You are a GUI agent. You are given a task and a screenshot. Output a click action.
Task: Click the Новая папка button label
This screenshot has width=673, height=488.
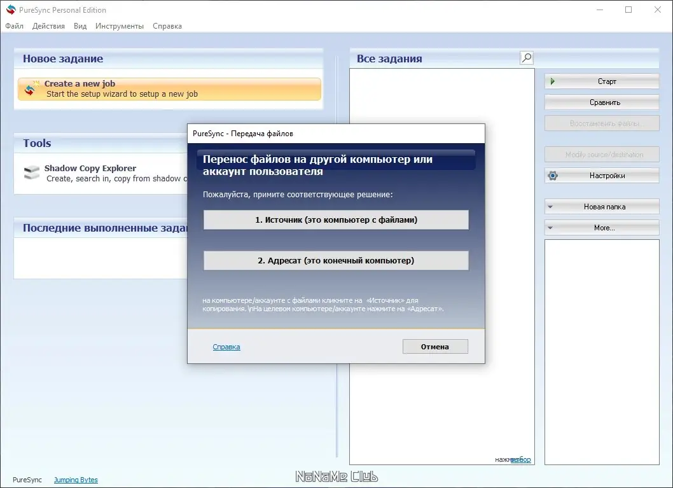[x=604, y=207]
